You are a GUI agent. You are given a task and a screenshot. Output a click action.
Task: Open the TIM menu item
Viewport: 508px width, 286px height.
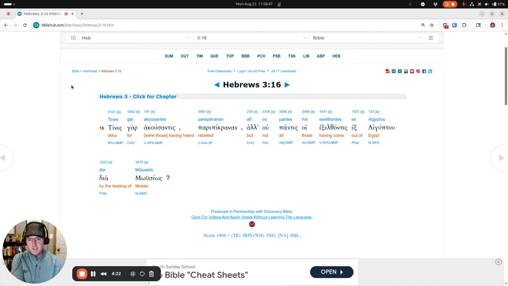tap(200, 56)
